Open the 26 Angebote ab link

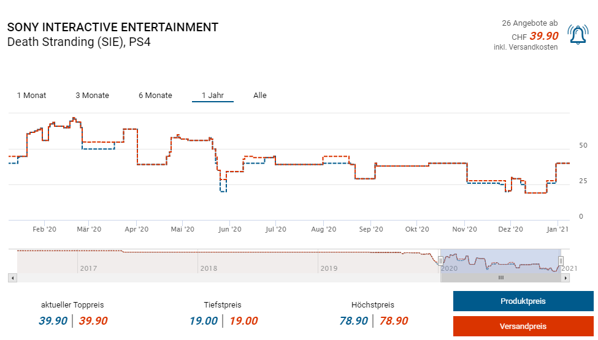(529, 23)
